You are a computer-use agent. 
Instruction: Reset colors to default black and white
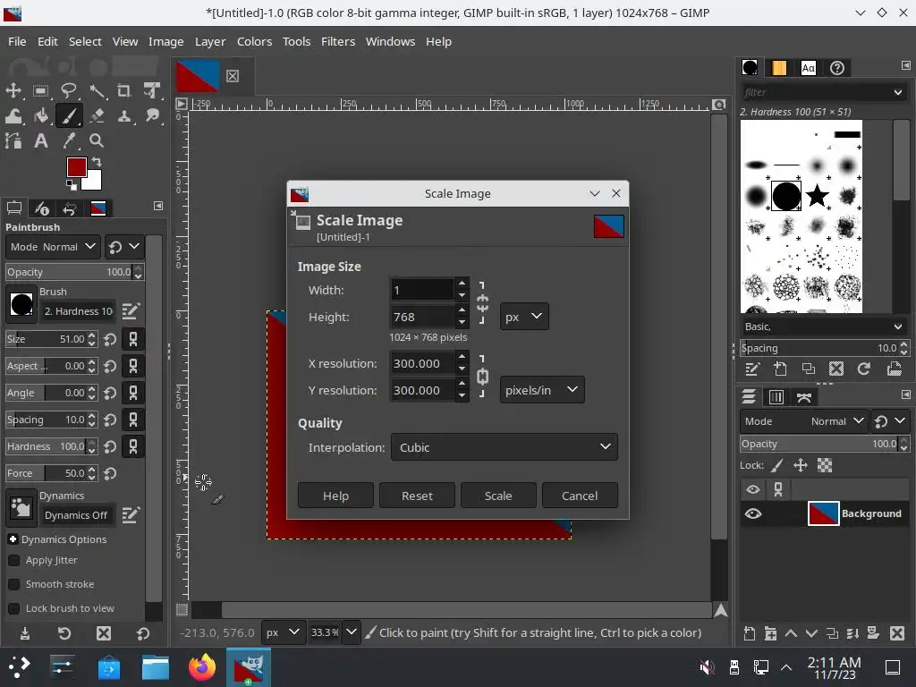(x=72, y=185)
